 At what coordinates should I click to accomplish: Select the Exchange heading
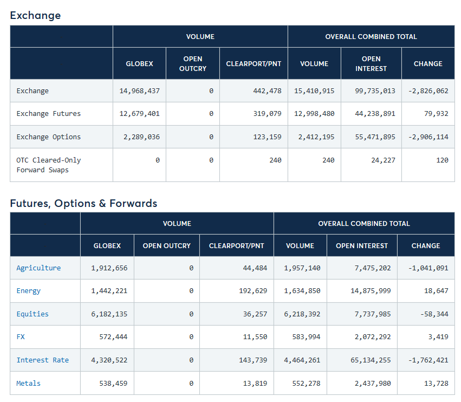[35, 15]
